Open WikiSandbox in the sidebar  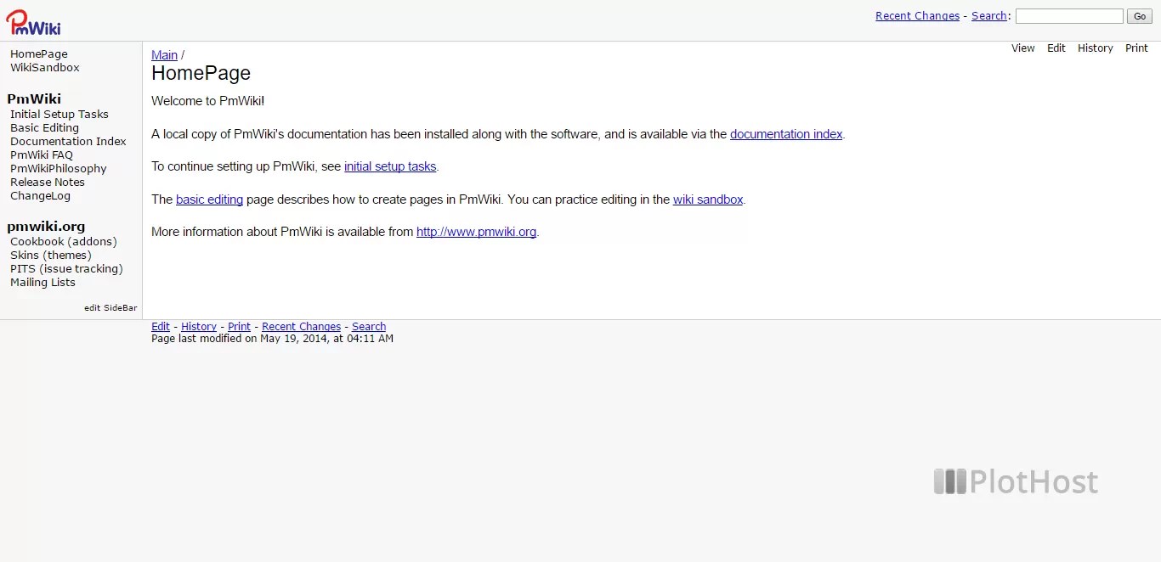(45, 68)
